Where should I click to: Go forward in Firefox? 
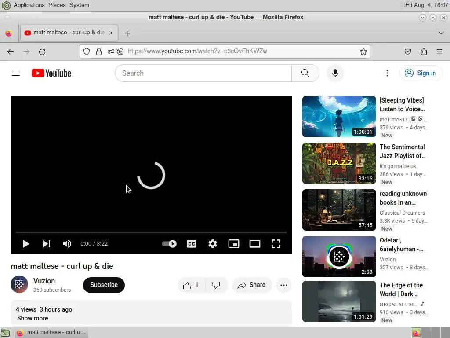(26, 52)
